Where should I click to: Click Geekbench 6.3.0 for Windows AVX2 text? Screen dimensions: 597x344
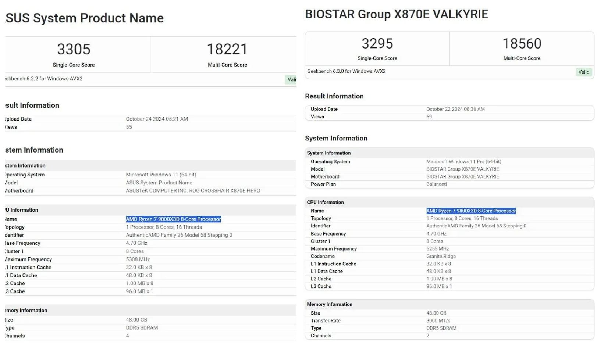coord(346,71)
